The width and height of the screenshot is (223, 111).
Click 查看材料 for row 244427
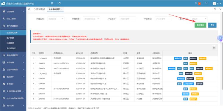tap(193, 58)
